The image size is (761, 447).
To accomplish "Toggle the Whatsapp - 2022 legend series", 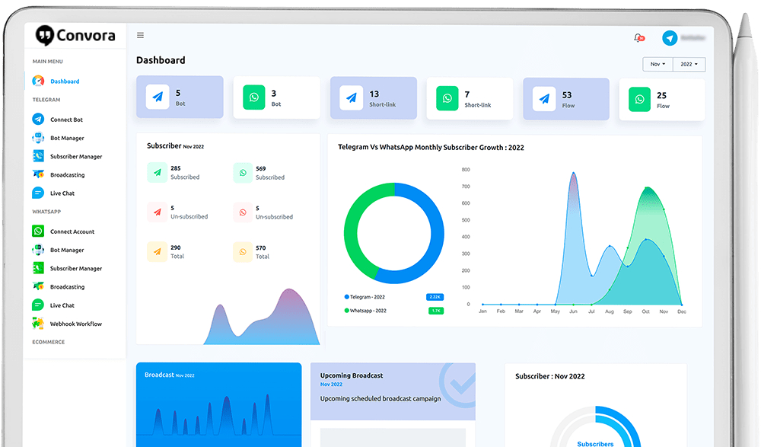I will coord(368,311).
